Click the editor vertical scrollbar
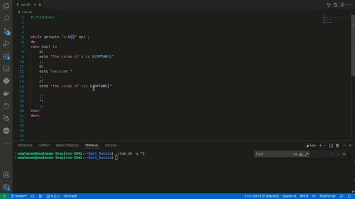 click(353, 46)
